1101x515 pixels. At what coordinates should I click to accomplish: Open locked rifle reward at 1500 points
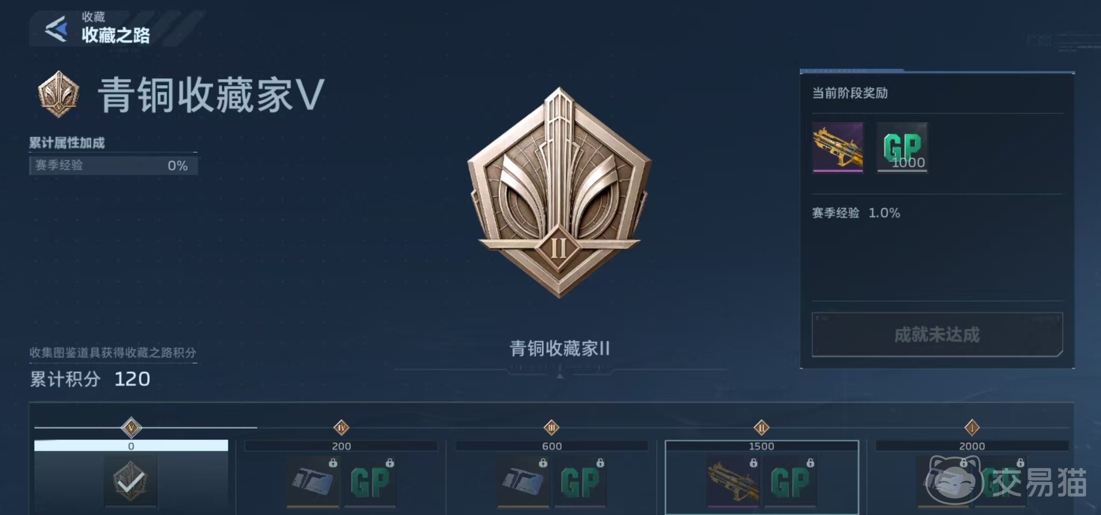(x=734, y=482)
